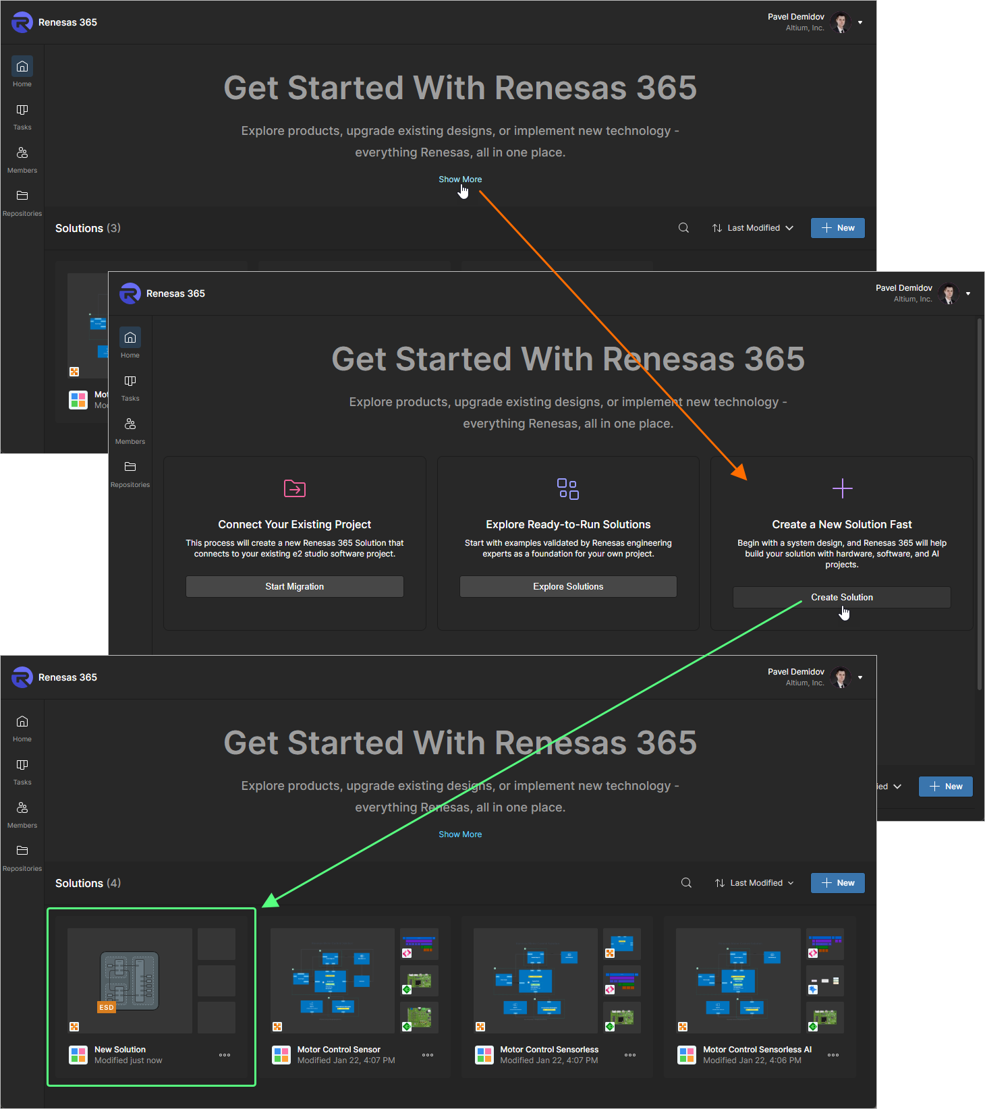This screenshot has width=985, height=1109.
Task: Click the colored app icon beside New Solution
Action: [x=78, y=1055]
